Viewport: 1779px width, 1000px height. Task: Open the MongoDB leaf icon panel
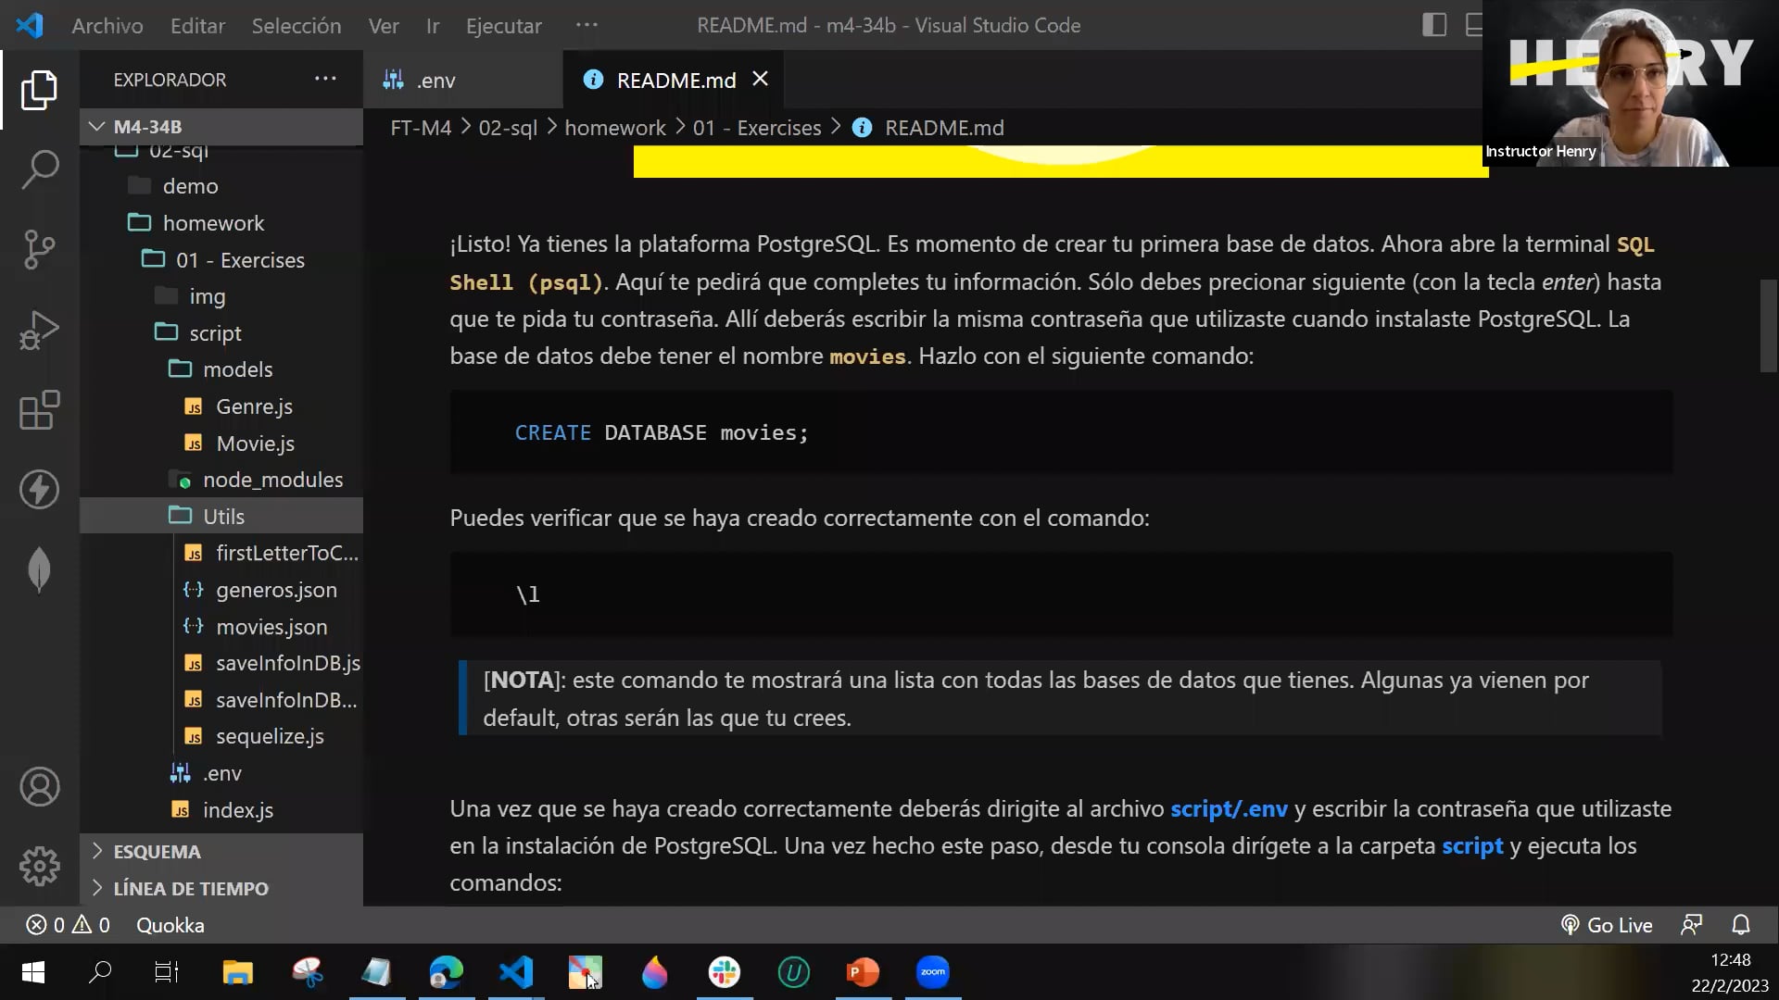(38, 569)
